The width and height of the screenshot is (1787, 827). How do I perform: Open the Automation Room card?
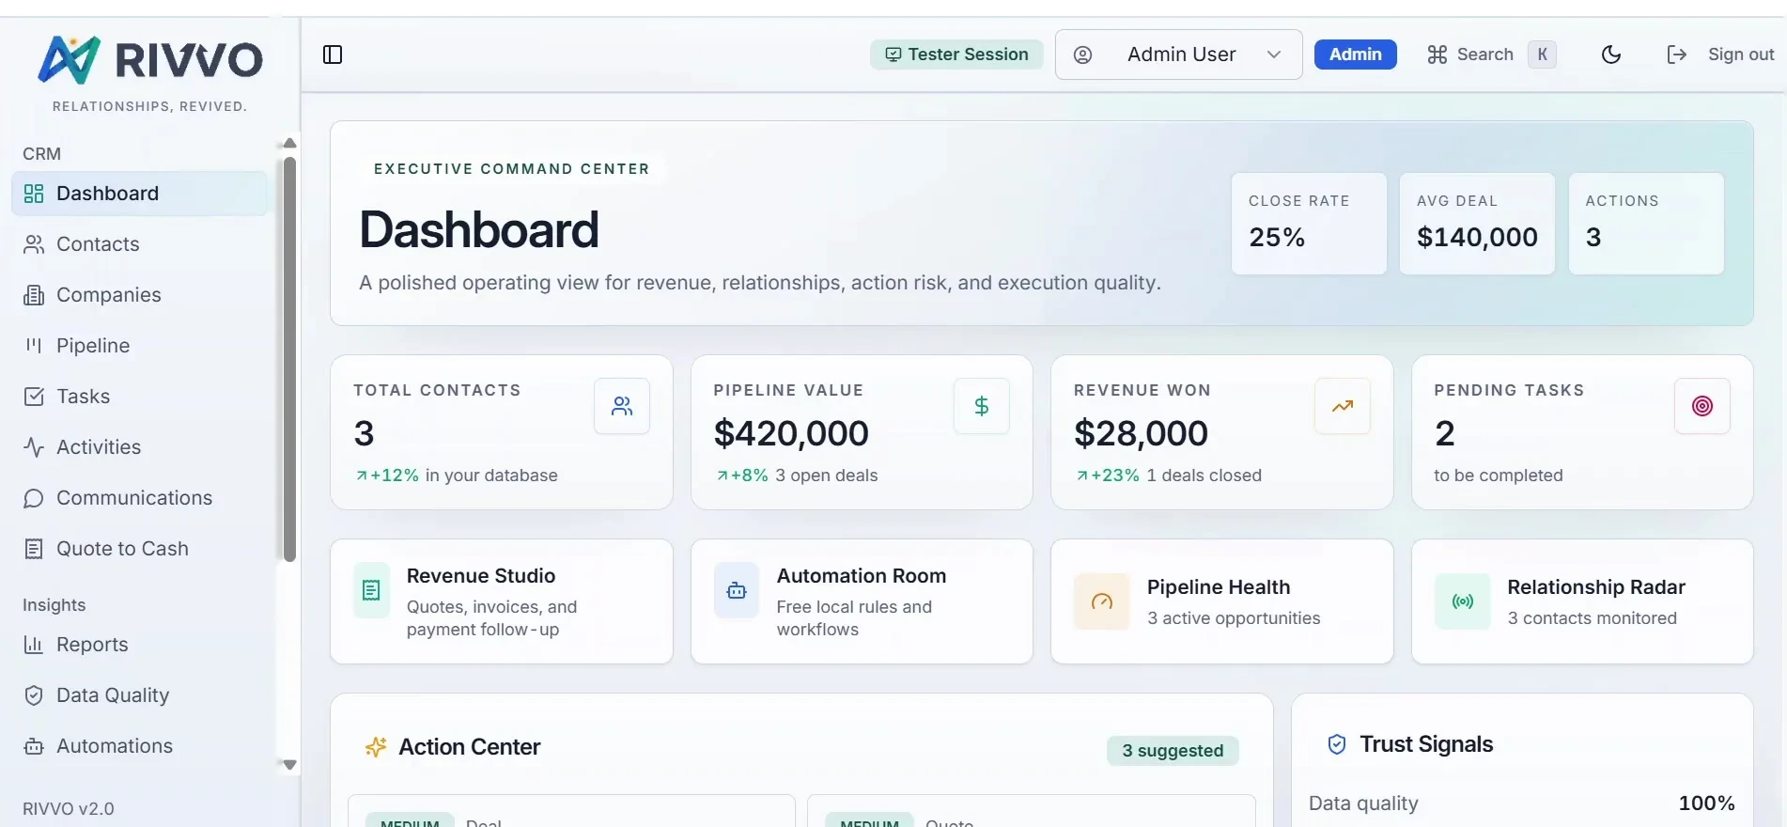[862, 601]
